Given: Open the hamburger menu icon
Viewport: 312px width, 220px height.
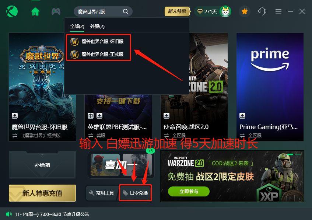Looking at the screenshot, I should (x=278, y=11).
